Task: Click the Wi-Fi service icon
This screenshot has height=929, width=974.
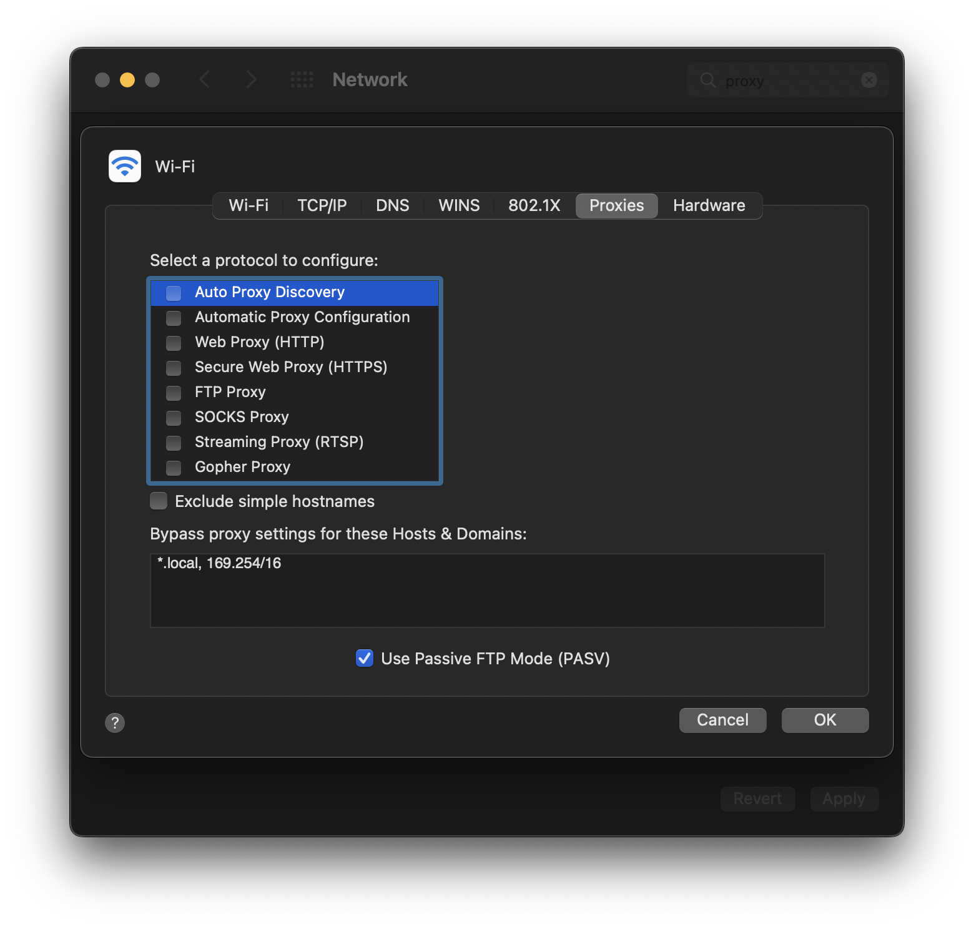Action: pos(124,166)
